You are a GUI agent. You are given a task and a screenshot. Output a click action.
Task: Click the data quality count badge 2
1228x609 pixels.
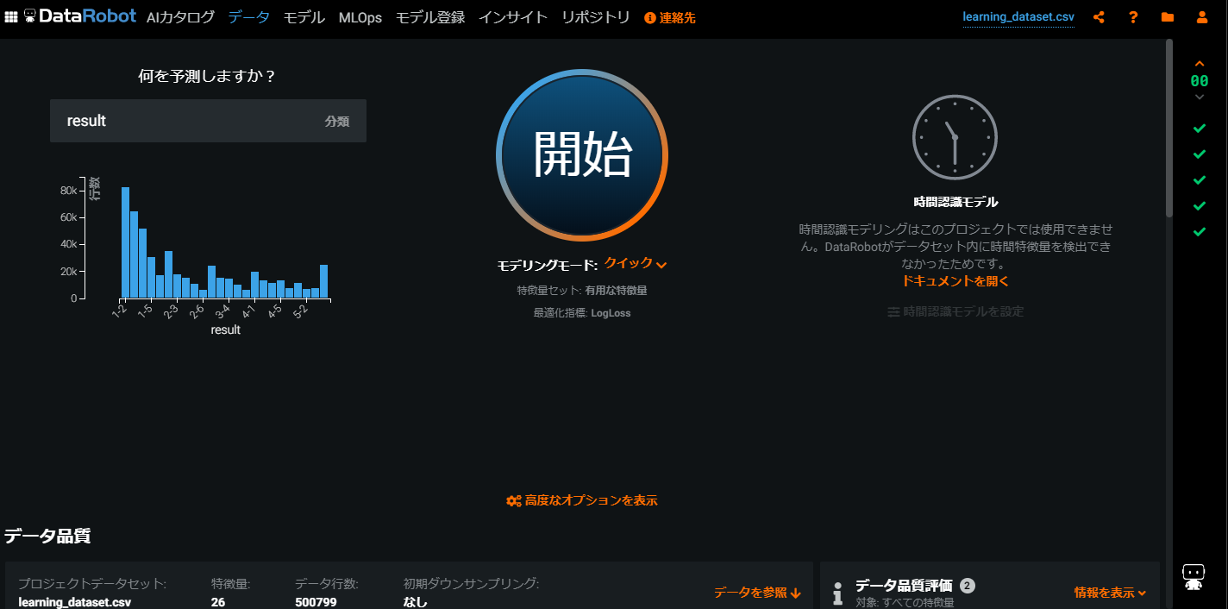click(968, 586)
